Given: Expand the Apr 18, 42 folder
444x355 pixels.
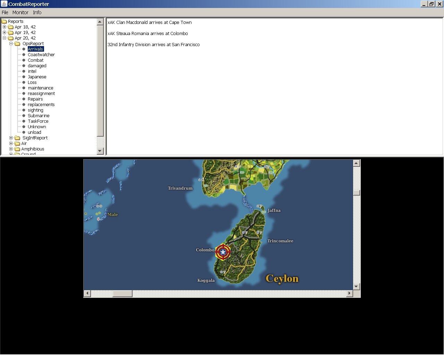Looking at the screenshot, I should click(x=4, y=27).
